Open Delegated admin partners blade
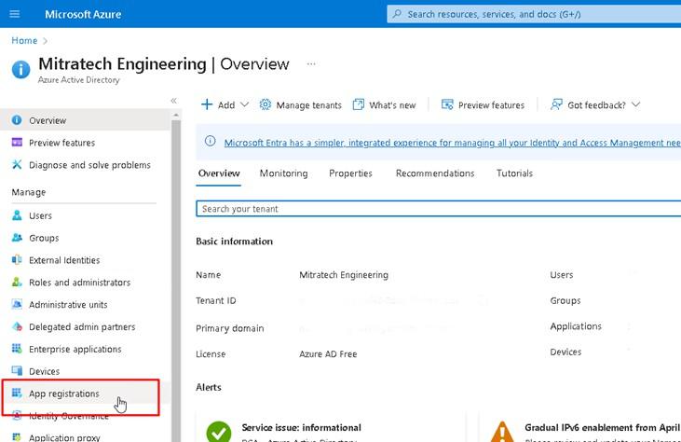The height and width of the screenshot is (442, 681). pyautogui.click(x=82, y=326)
